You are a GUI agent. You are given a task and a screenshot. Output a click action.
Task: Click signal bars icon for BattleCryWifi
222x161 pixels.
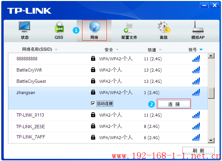pyautogui.click(x=196, y=70)
